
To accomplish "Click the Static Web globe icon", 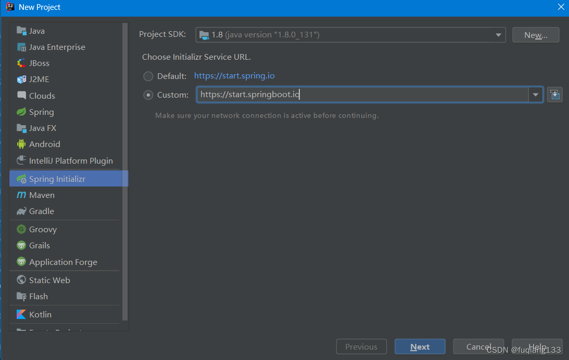I will 21,280.
